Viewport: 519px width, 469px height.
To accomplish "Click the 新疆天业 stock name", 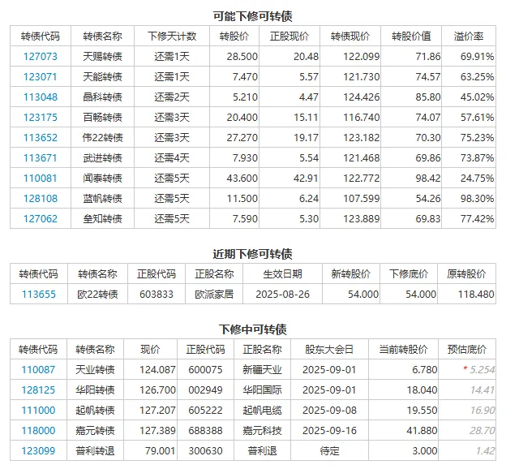I will pyautogui.click(x=263, y=370).
